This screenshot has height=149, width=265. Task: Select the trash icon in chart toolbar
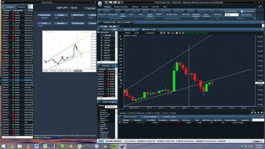(120, 36)
